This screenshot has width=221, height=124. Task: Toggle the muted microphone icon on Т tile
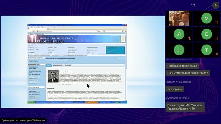(x=217, y=54)
